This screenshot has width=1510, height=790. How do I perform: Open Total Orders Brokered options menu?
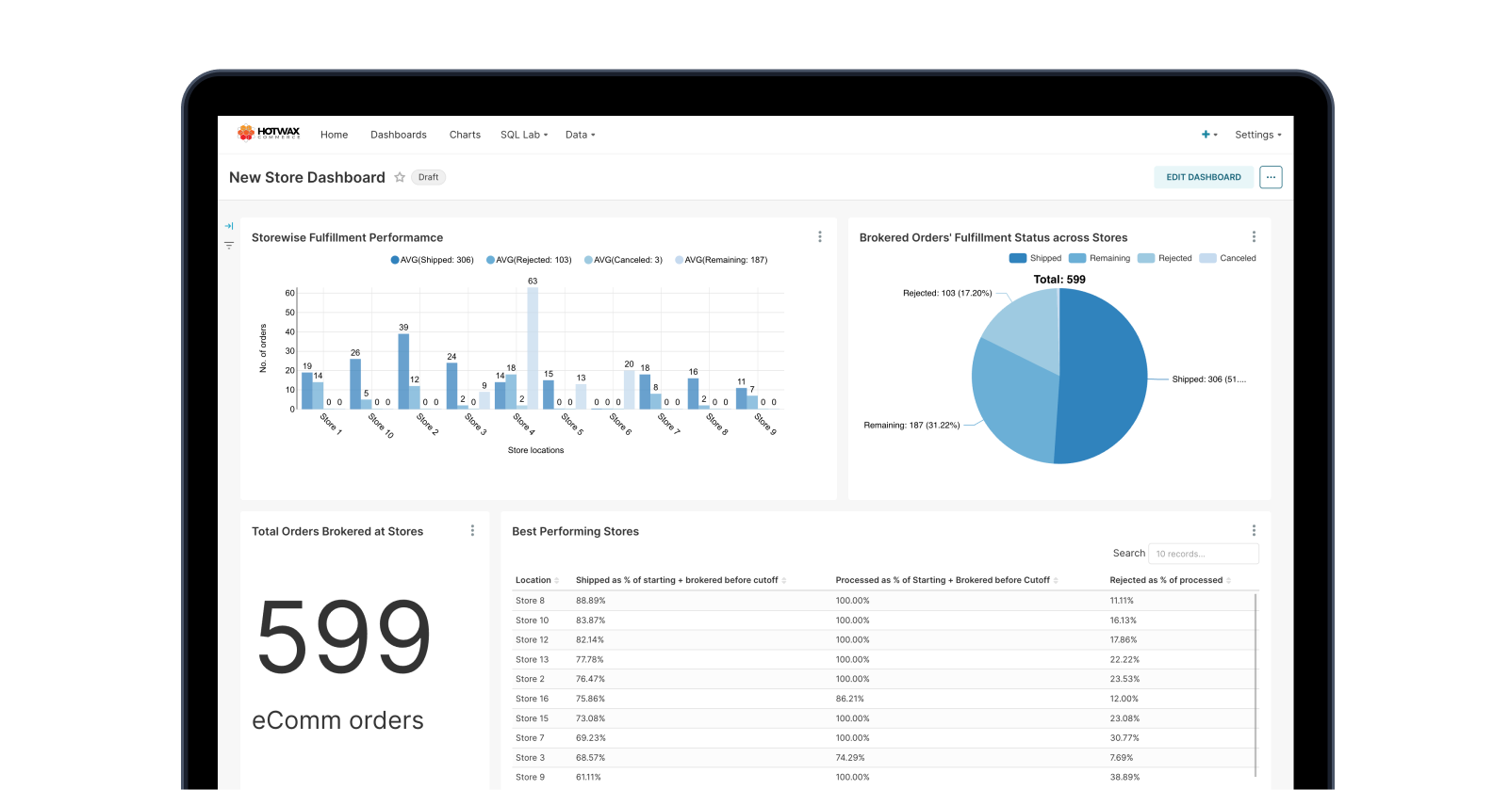tap(472, 531)
